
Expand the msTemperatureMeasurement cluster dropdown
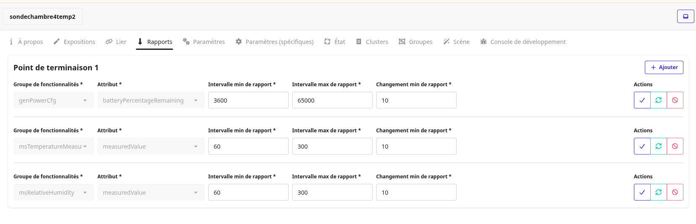click(54, 146)
